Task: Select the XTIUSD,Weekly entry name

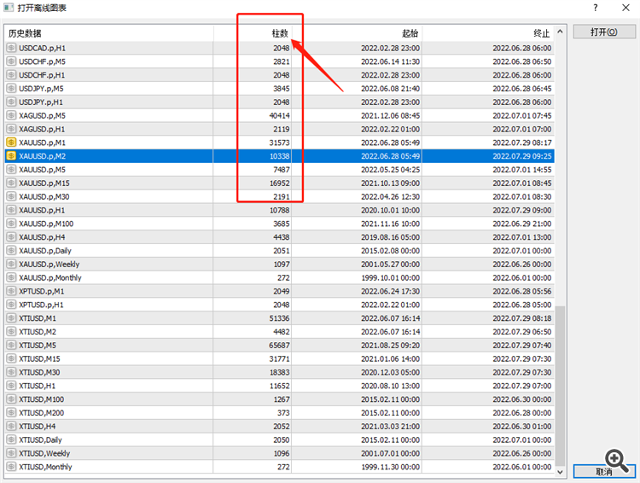Action: pyautogui.click(x=44, y=453)
